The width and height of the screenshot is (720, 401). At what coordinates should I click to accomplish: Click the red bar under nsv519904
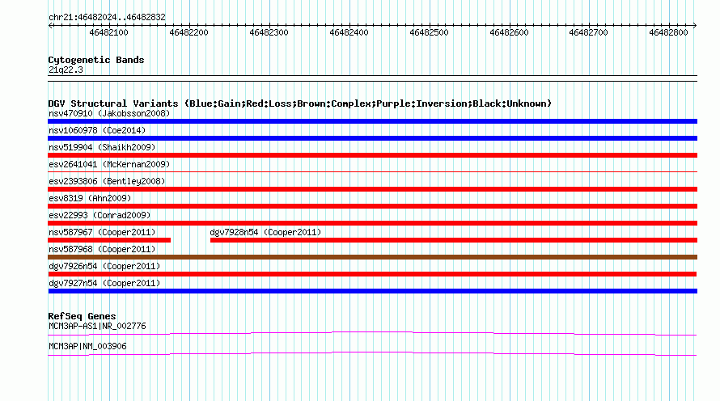[372, 155]
